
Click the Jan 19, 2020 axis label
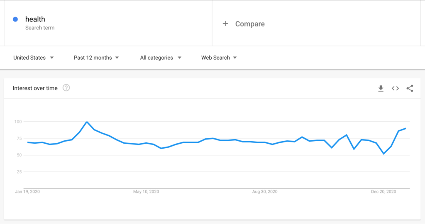point(27,192)
